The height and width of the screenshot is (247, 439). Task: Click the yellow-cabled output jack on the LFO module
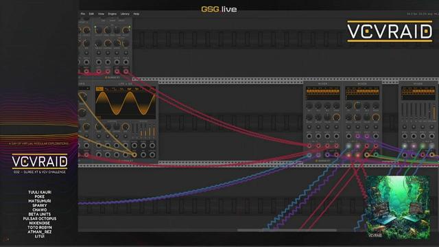tap(134, 154)
